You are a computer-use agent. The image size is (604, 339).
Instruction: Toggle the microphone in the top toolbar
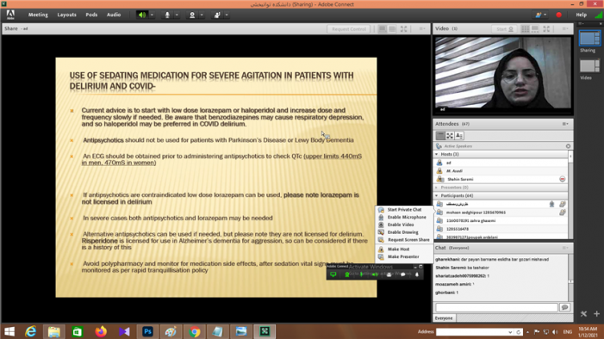click(x=167, y=15)
